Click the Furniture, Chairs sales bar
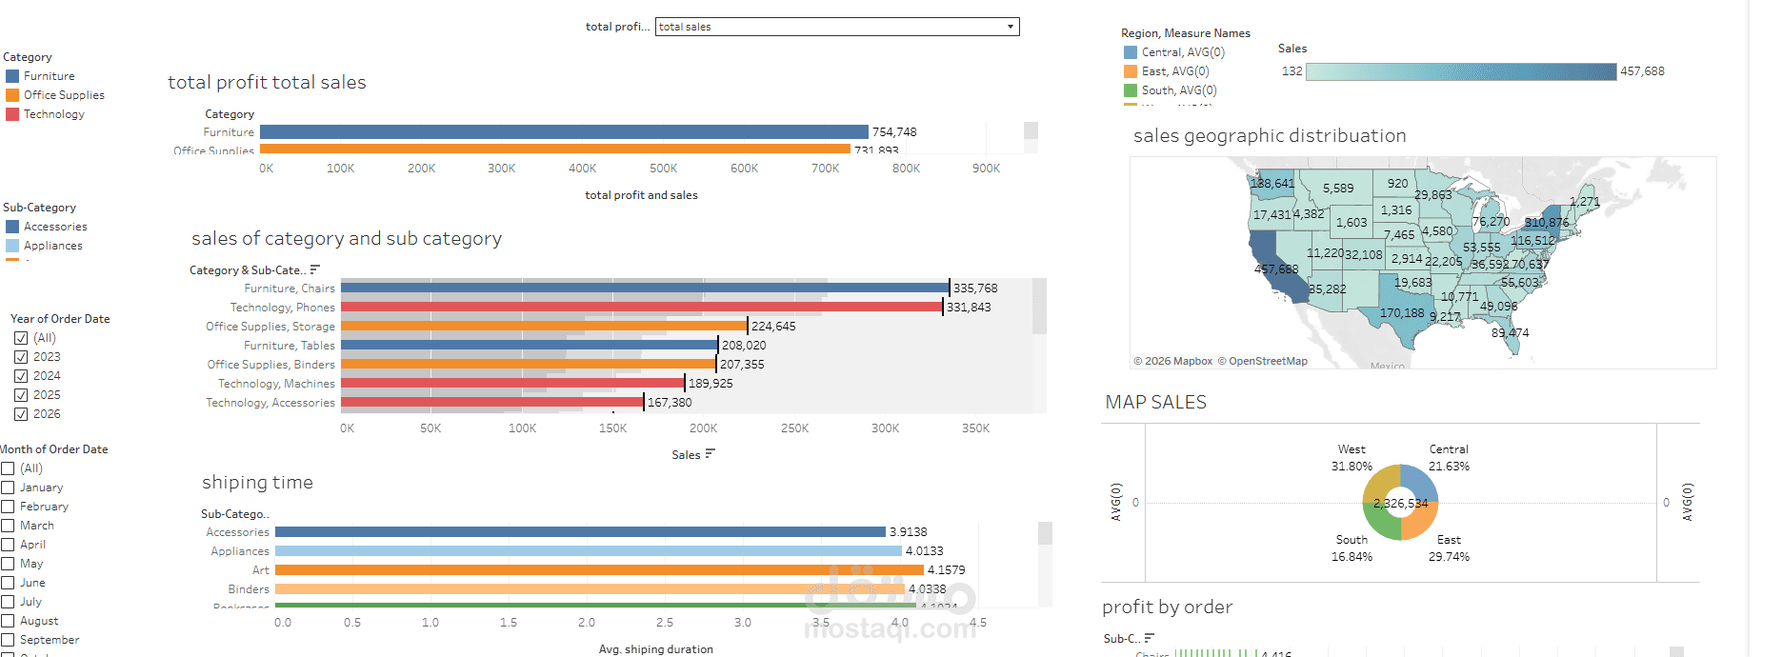The height and width of the screenshot is (657, 1782). pos(645,288)
